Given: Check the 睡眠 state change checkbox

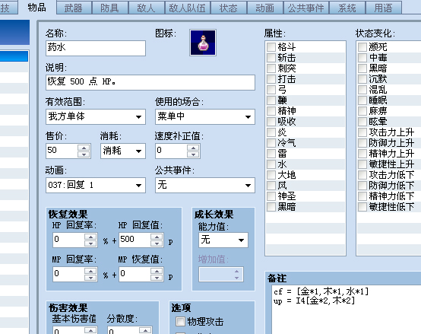Looking at the screenshot, I should tap(362, 100).
